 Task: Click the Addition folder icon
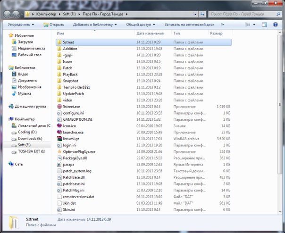pos(59,49)
